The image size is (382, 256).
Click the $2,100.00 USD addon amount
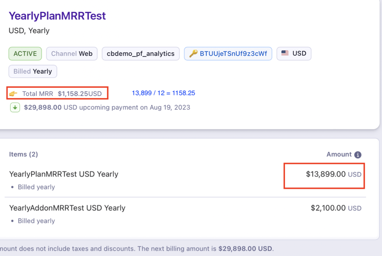point(336,208)
